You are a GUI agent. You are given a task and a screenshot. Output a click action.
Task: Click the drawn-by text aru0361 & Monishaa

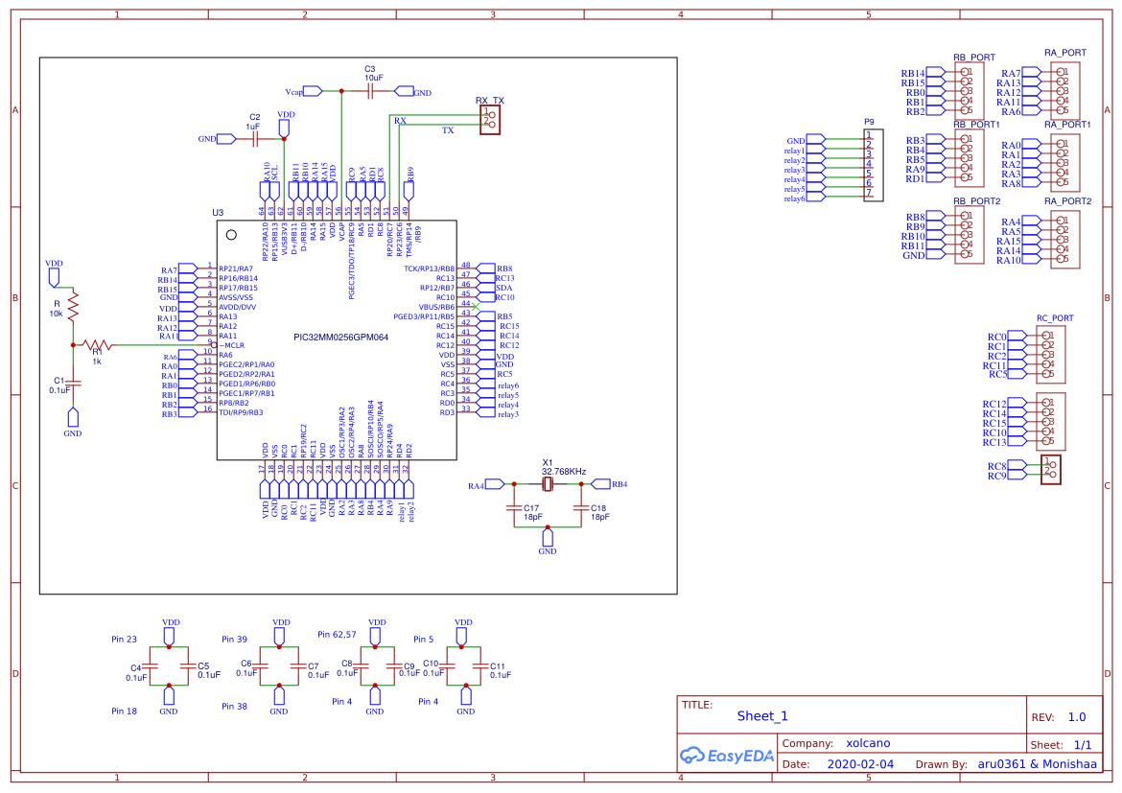[1038, 763]
